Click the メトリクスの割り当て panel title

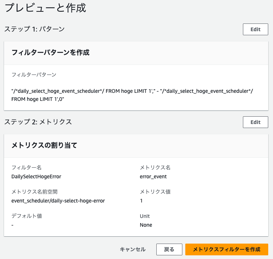pos(44,145)
